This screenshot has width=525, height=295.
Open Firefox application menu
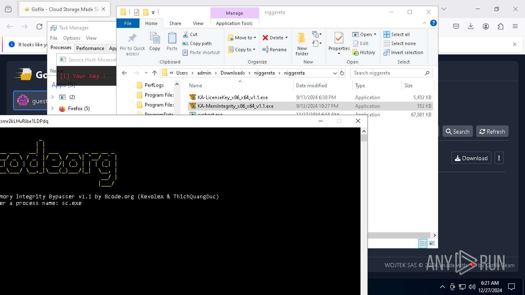(x=515, y=27)
